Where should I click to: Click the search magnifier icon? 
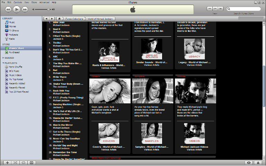(x=229, y=9)
